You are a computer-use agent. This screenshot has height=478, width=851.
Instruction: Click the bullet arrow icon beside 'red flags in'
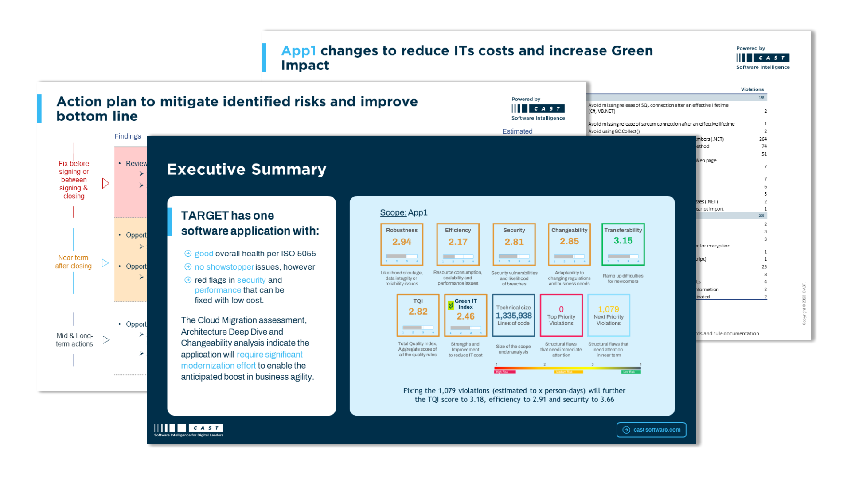188,280
